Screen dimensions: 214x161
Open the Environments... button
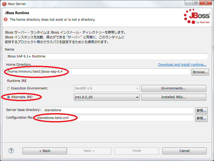pyautogui.click(x=174, y=88)
